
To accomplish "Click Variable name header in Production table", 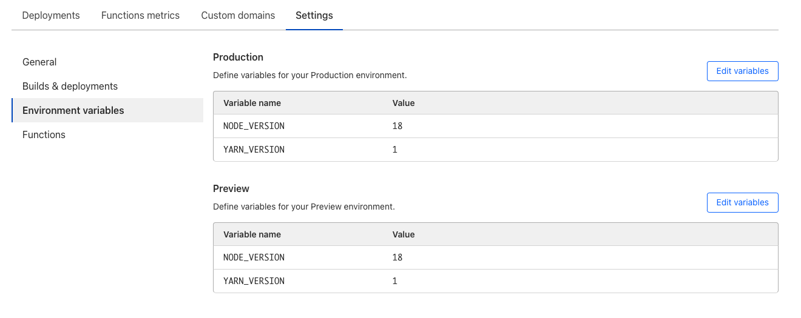I will pyautogui.click(x=252, y=103).
